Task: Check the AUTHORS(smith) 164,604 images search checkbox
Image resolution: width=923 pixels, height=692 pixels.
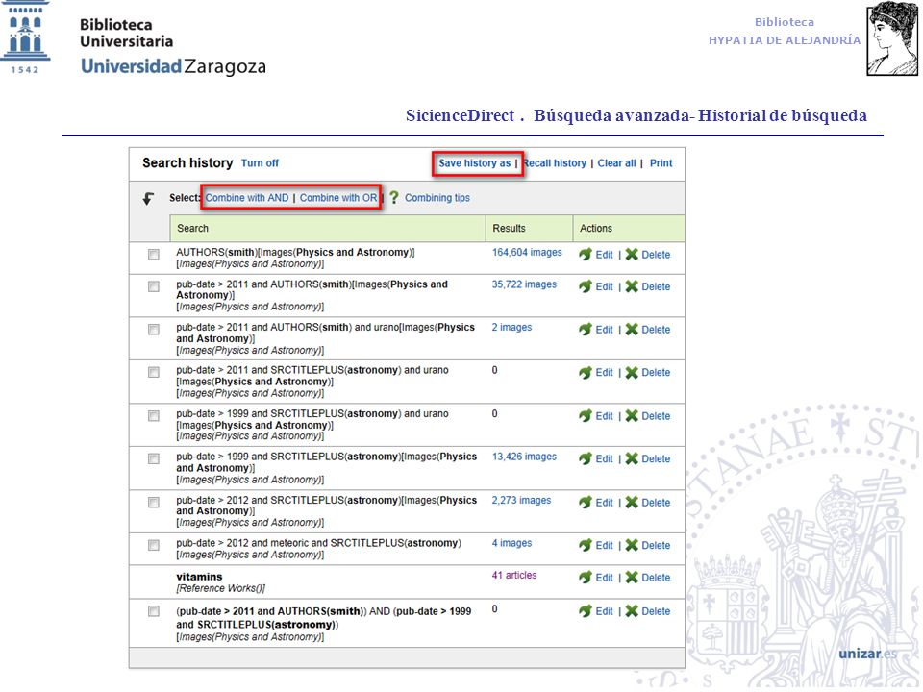Action: [x=154, y=254]
